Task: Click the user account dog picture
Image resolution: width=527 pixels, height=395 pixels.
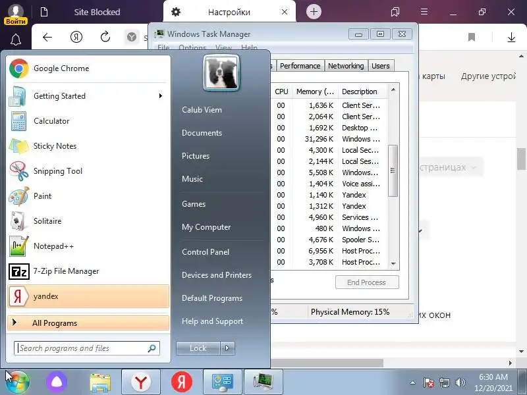Action: click(221, 73)
